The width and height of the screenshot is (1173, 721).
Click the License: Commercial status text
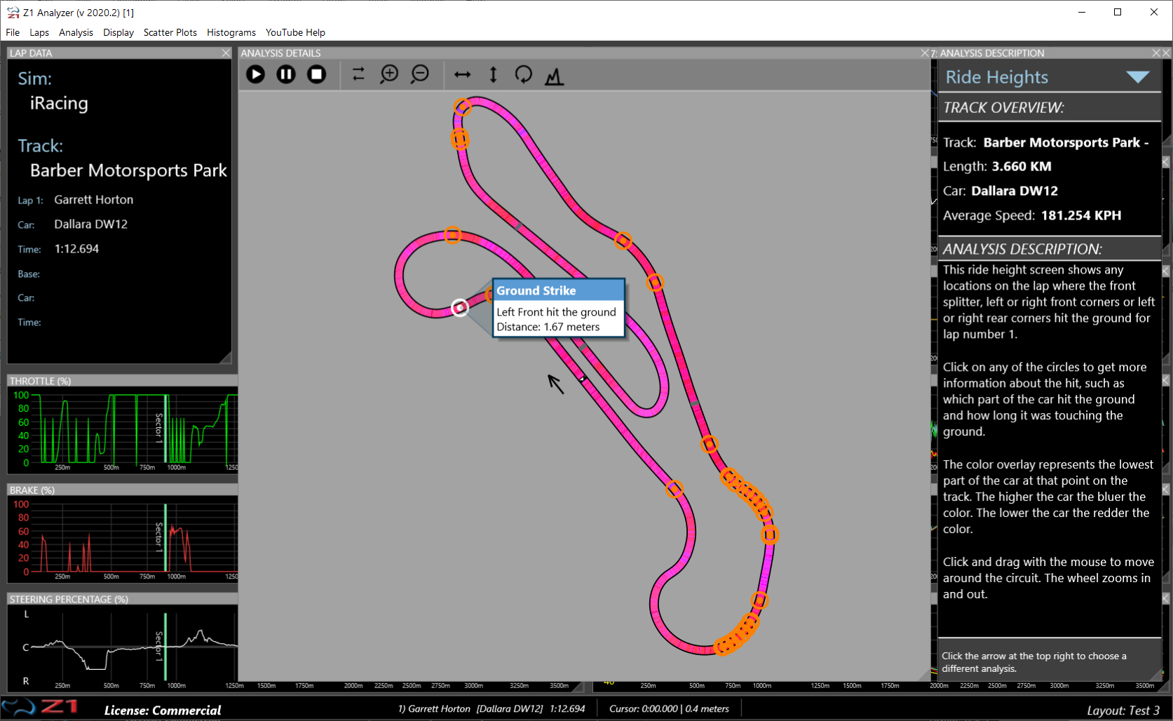click(163, 710)
